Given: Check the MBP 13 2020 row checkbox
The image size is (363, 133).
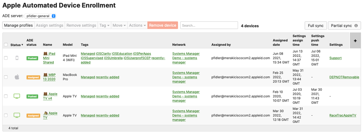Looking at the screenshot, I should (x=6, y=77).
